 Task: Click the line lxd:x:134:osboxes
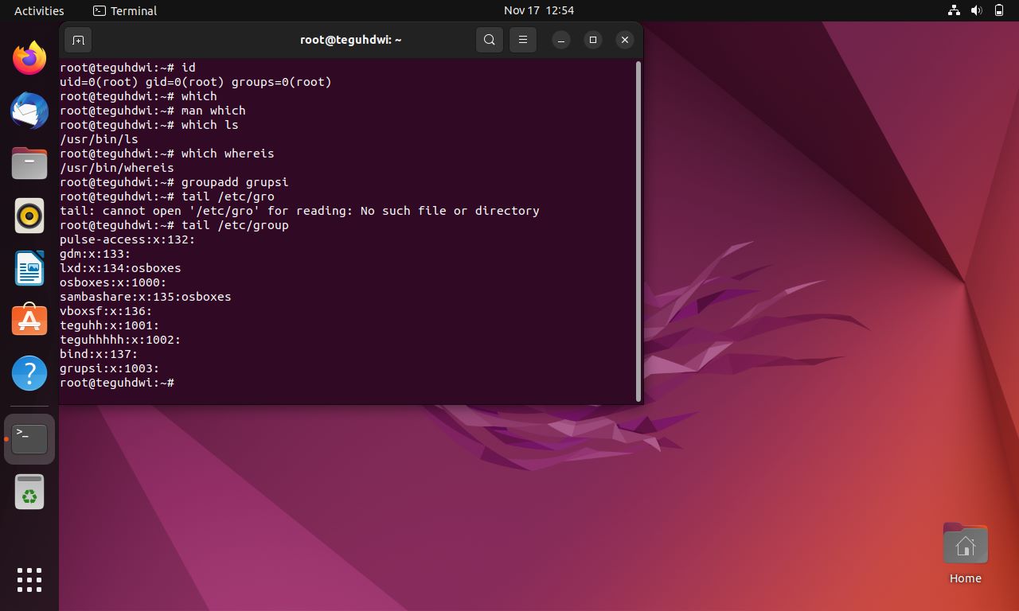120,268
